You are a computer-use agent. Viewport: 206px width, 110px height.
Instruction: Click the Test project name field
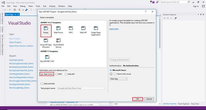point(81,88)
